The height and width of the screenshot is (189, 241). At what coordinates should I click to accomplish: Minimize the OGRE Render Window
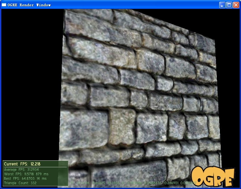click(222, 5)
